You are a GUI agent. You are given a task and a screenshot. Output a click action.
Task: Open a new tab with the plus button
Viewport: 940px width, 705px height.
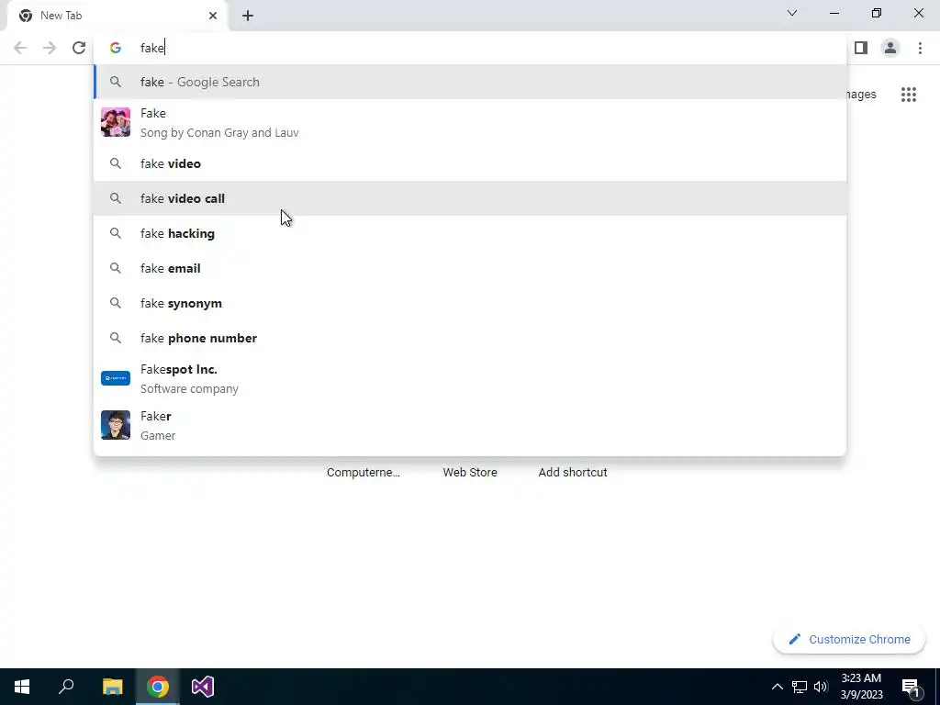coord(248,16)
